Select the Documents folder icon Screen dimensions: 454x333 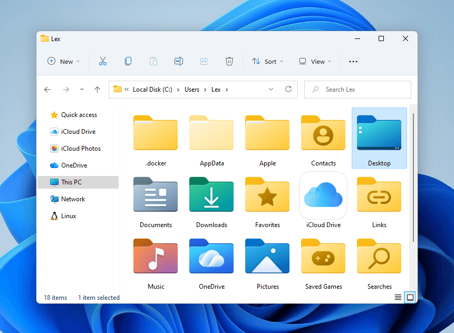tap(156, 194)
